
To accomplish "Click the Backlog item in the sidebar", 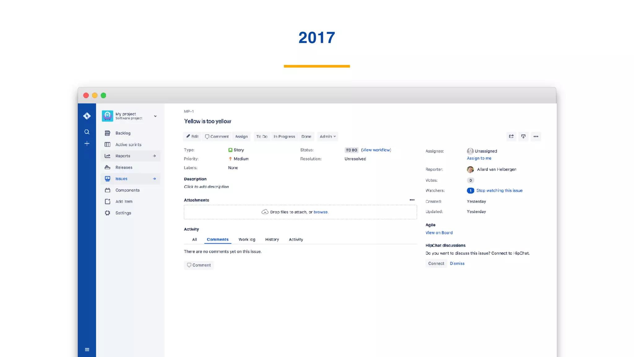I will (123, 133).
